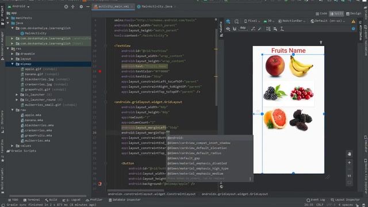This screenshot has height=207, width=368.
Task: Expand the ic_launcher_round folder
Action: (17, 99)
